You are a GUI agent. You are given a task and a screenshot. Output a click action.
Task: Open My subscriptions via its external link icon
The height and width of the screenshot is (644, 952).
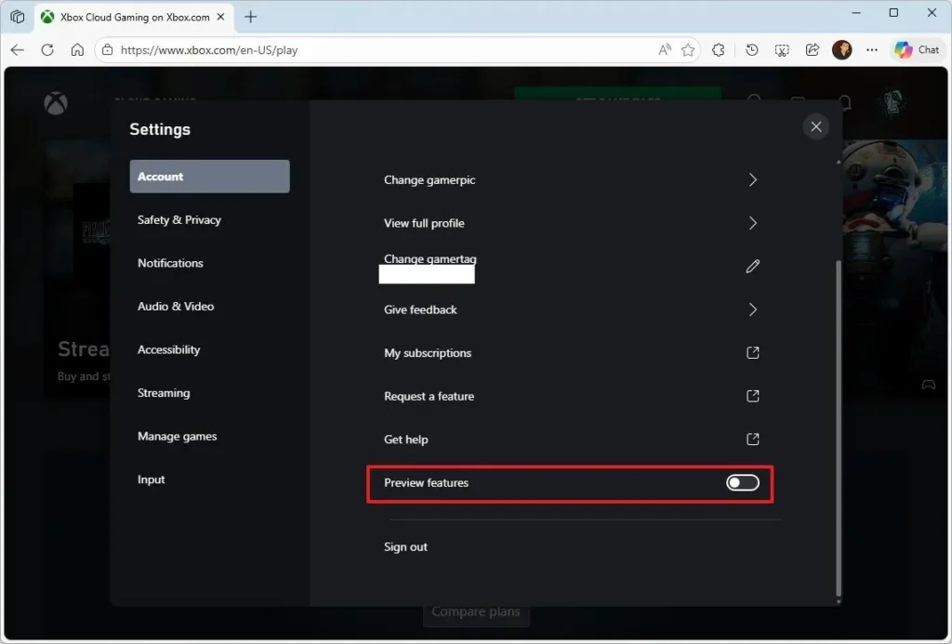[x=752, y=353]
